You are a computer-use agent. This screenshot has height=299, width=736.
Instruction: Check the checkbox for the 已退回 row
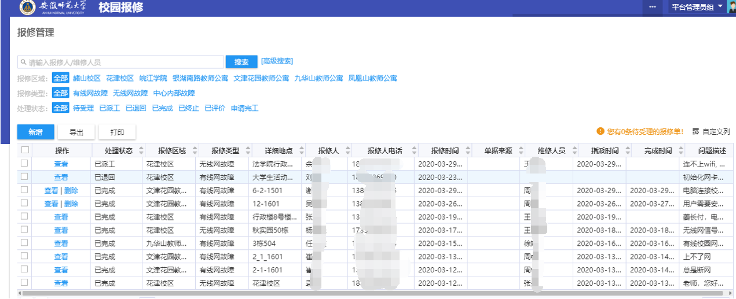(24, 177)
